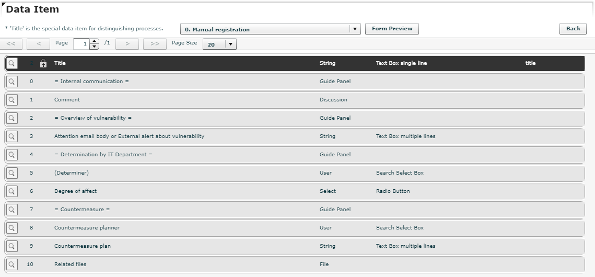This screenshot has height=277, width=595.
Task: Click magnifier for Countermeasure planner row
Action: click(11, 228)
